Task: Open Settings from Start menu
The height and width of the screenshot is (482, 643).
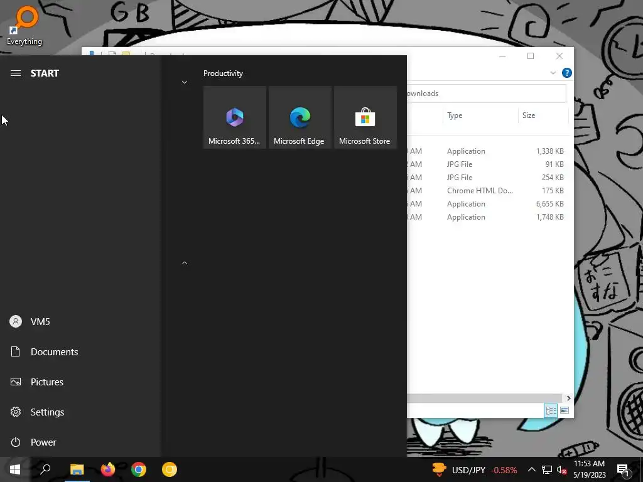Action: coord(80,412)
